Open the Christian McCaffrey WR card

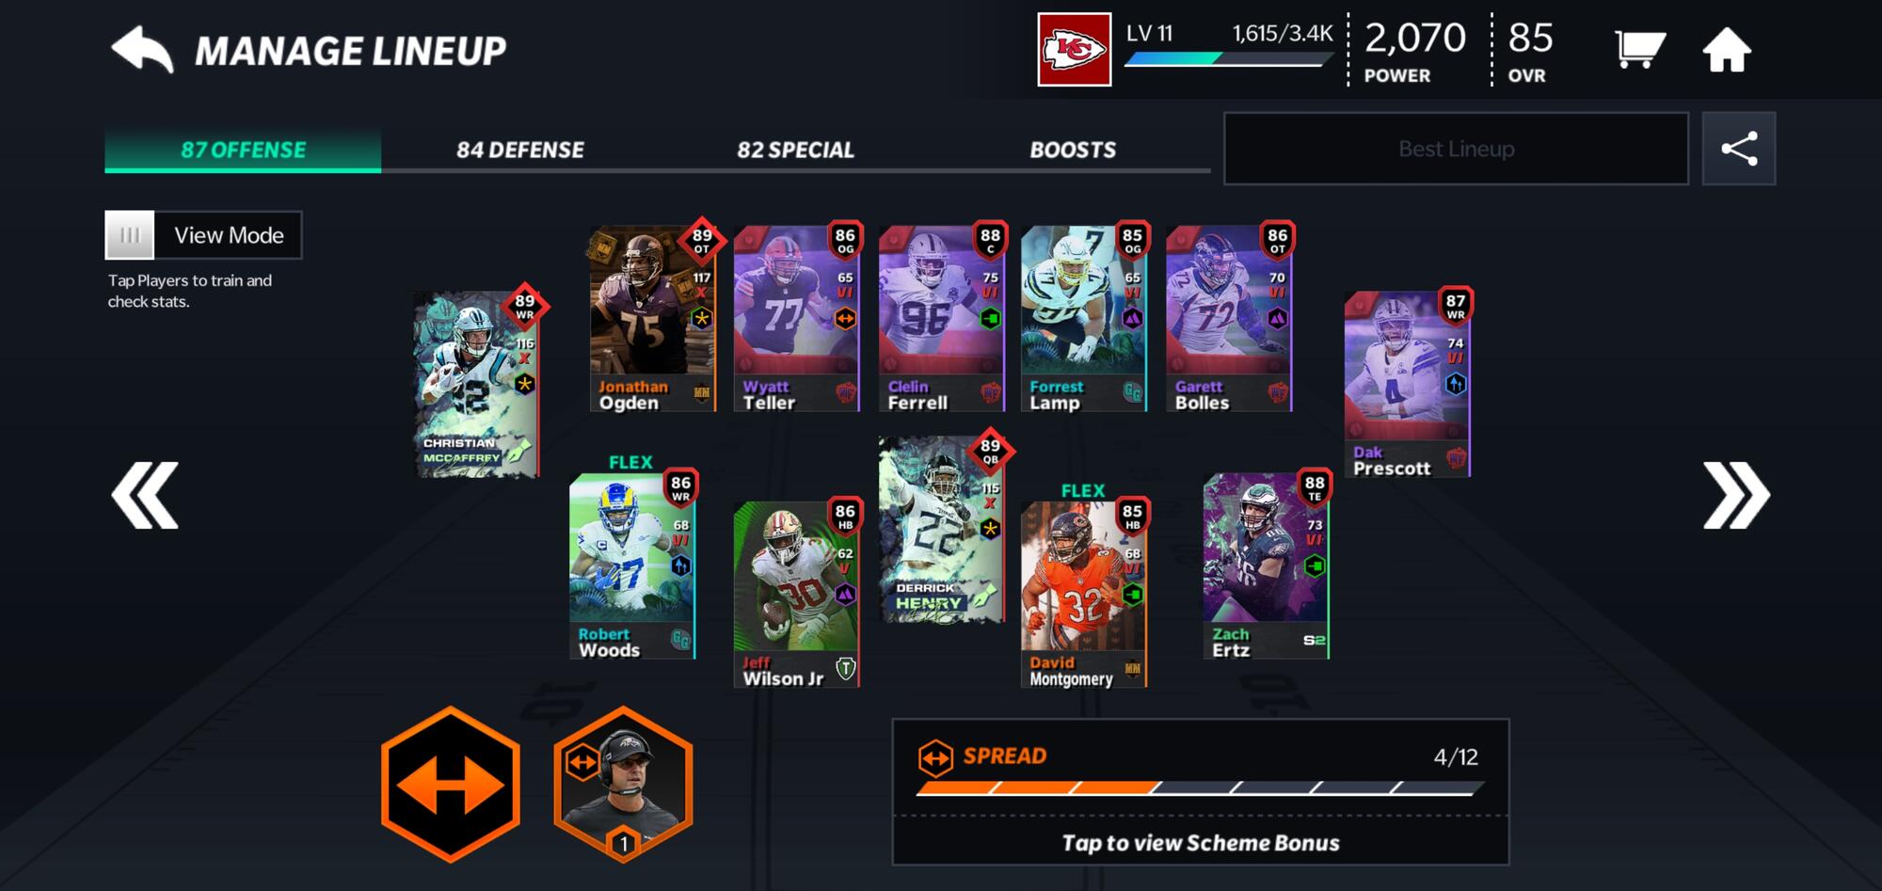coord(478,385)
